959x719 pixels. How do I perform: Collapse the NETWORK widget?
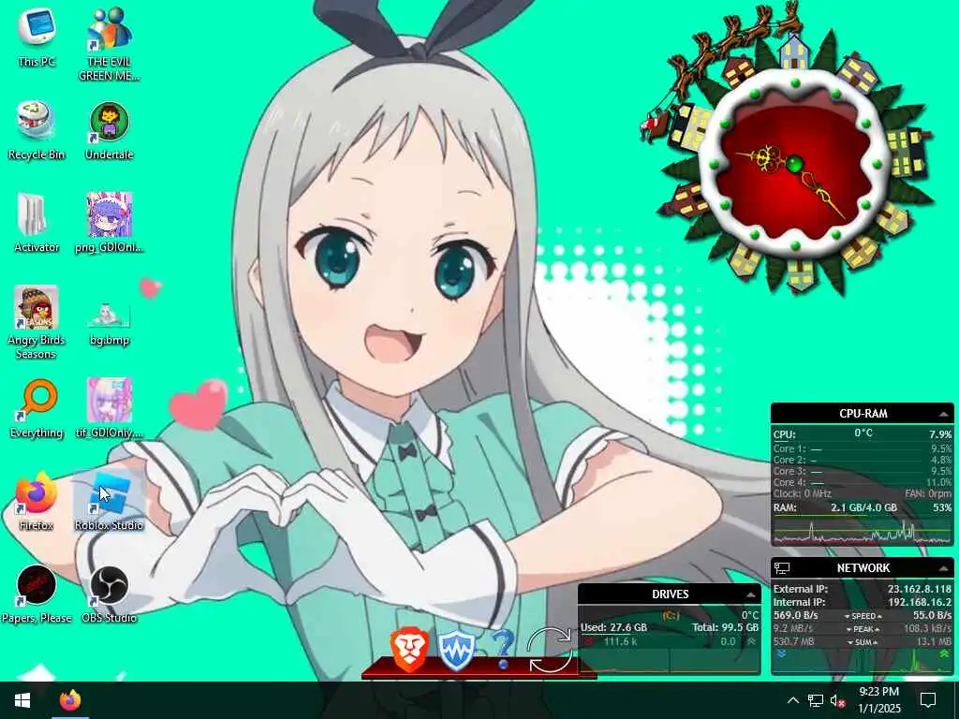944,568
